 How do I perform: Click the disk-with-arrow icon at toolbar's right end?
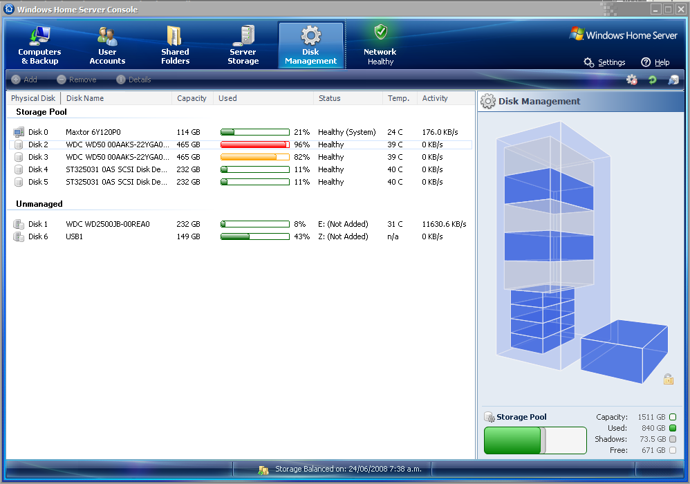point(673,80)
